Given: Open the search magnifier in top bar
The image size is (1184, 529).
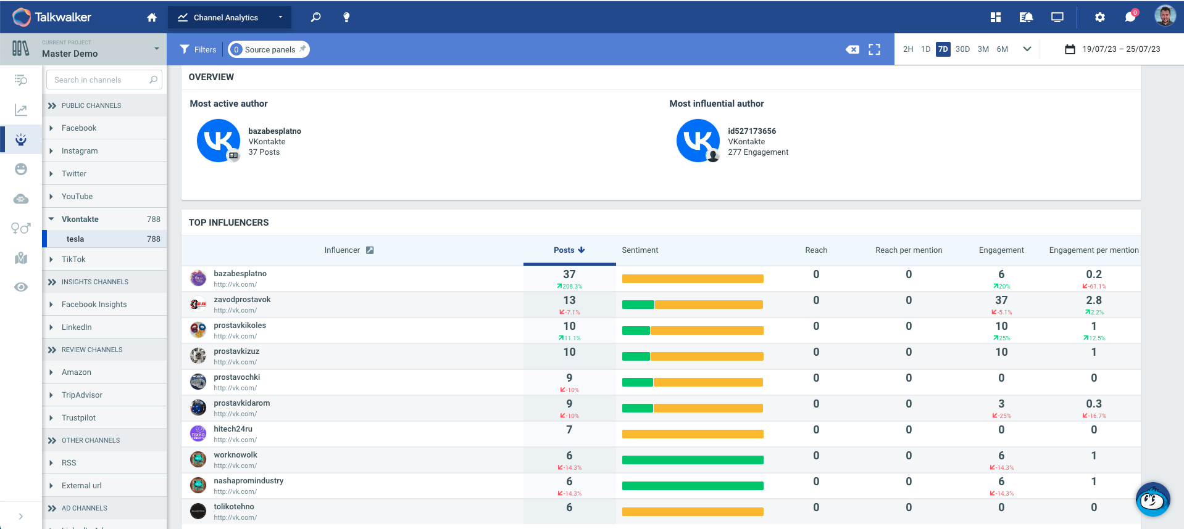Looking at the screenshot, I should coord(315,17).
